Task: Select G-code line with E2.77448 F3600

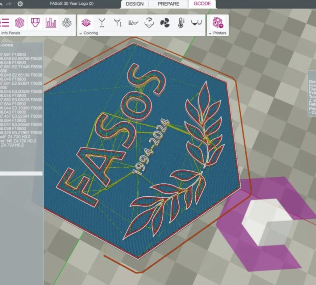Action: (x=21, y=67)
